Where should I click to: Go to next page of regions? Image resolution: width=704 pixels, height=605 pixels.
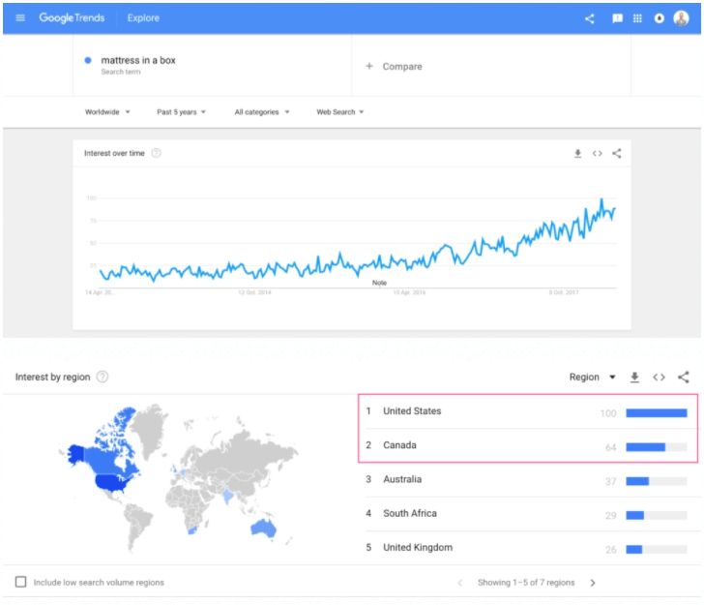point(593,583)
